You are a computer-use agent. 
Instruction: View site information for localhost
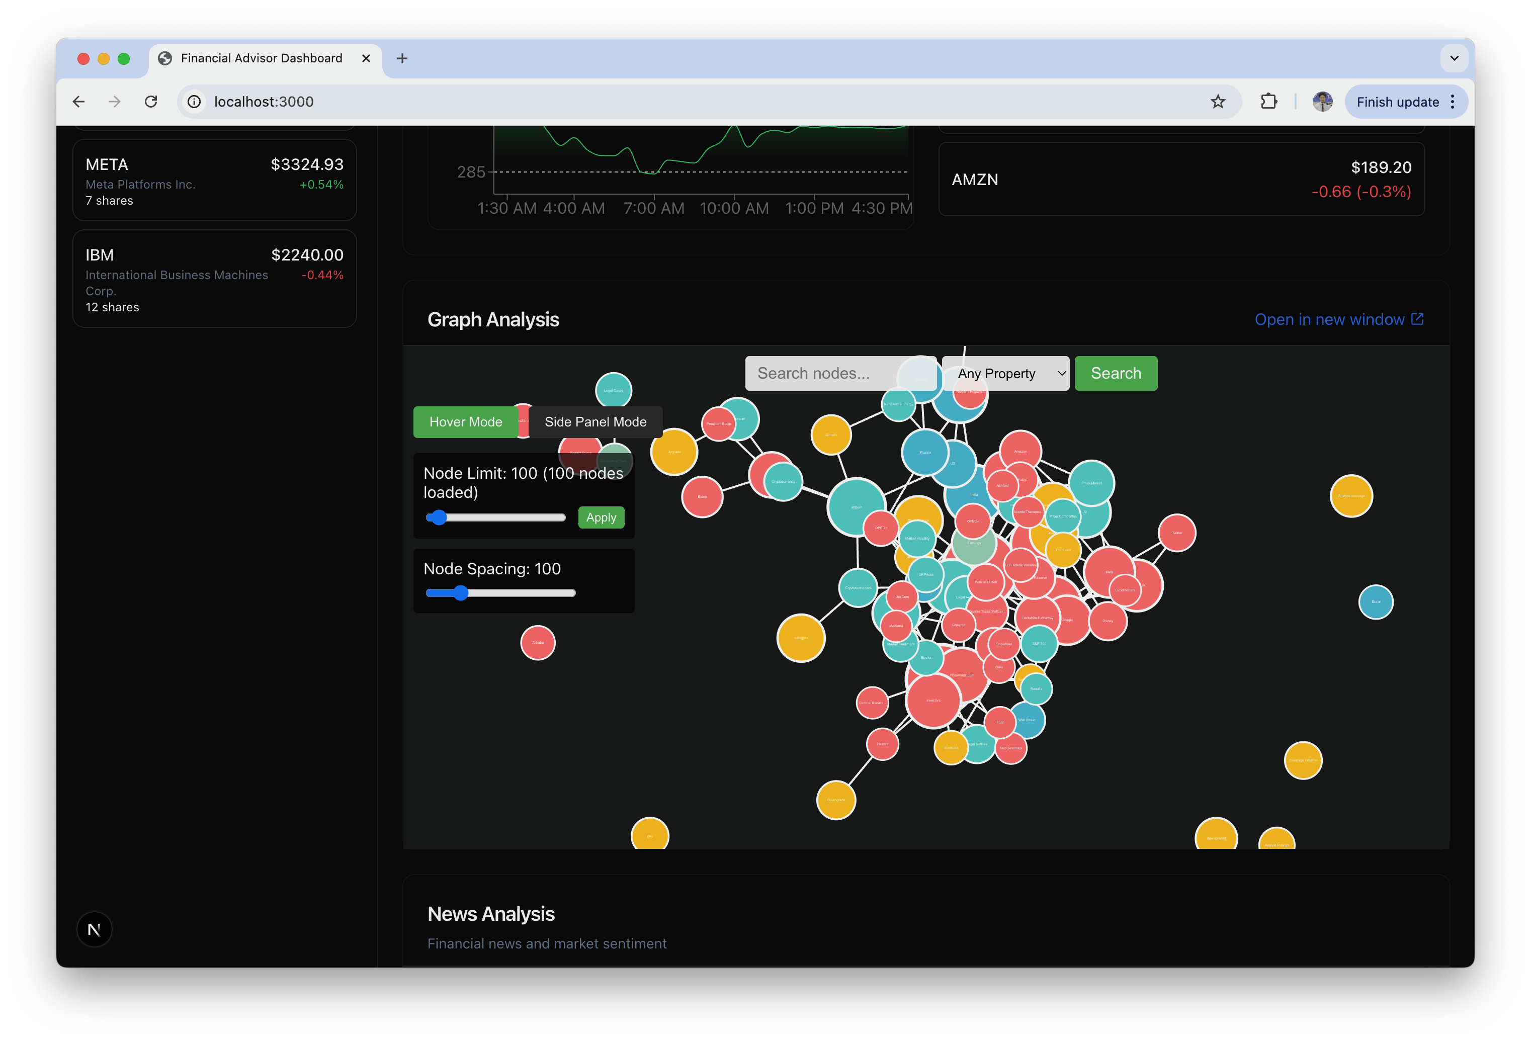tap(194, 102)
